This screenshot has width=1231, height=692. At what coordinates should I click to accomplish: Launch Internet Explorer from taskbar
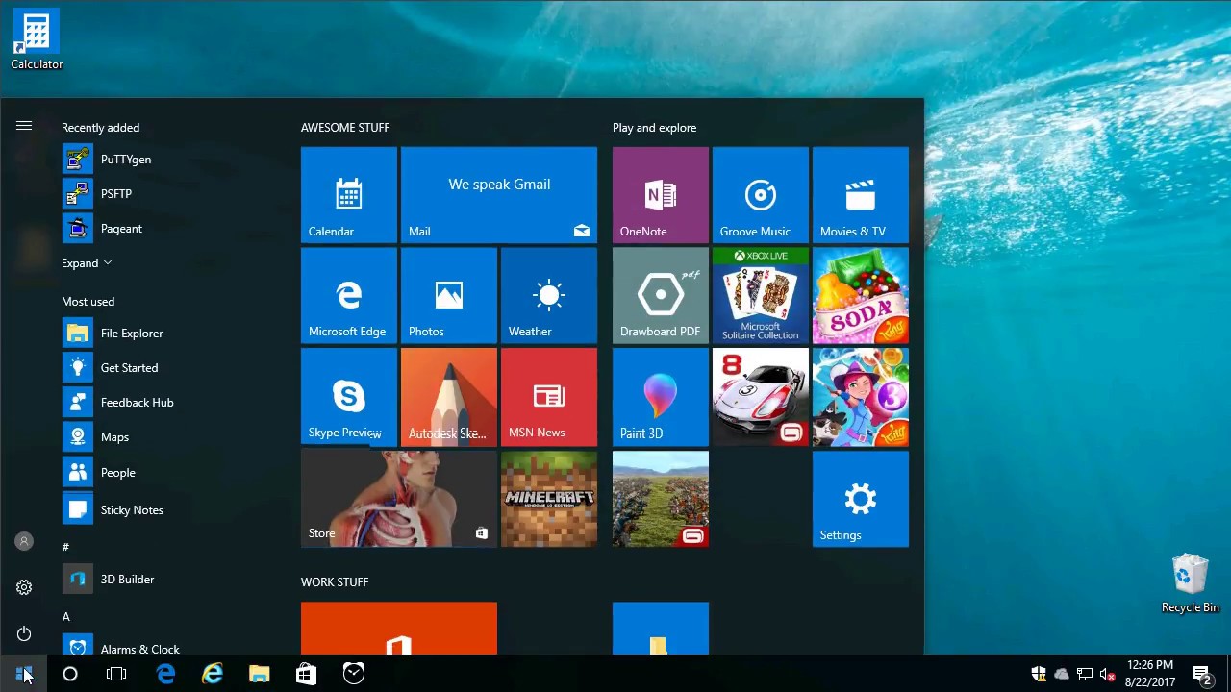tap(213, 674)
